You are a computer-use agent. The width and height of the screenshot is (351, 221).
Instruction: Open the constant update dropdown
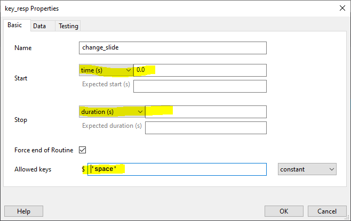tap(307, 169)
